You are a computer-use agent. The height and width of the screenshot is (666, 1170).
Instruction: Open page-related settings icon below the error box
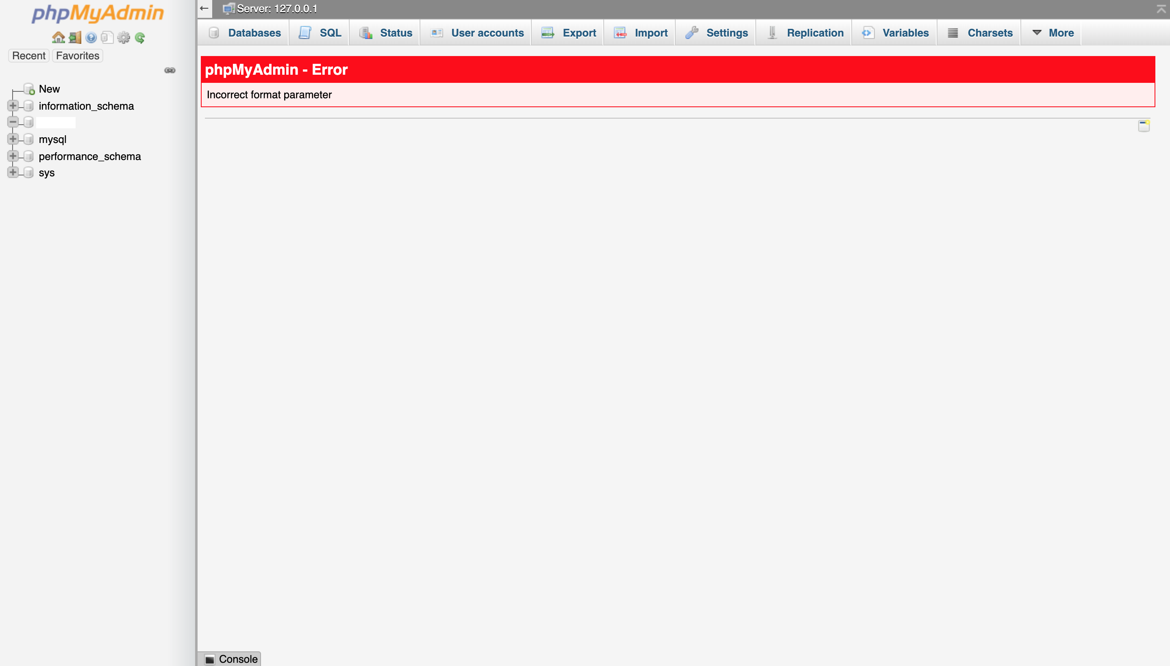(x=1144, y=125)
